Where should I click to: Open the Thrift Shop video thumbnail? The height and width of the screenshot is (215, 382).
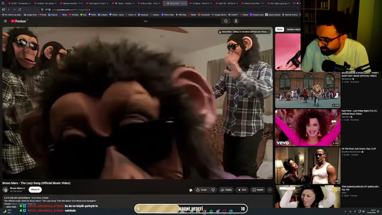pos(308,90)
